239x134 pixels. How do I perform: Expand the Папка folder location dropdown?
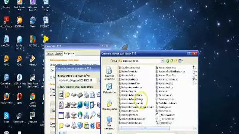coord(162,61)
